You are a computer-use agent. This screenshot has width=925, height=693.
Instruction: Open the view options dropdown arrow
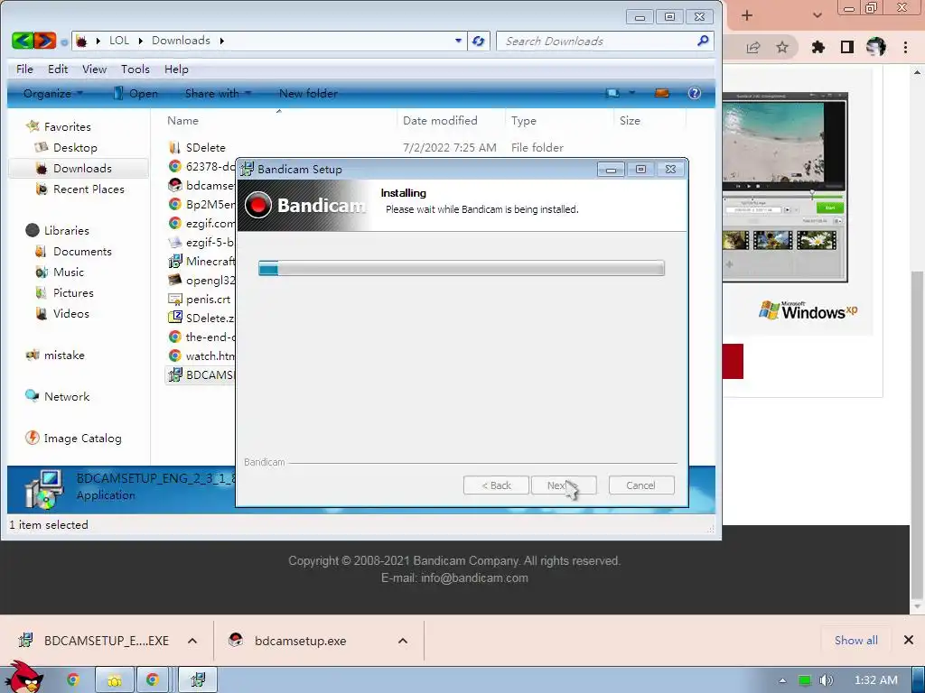tap(631, 93)
